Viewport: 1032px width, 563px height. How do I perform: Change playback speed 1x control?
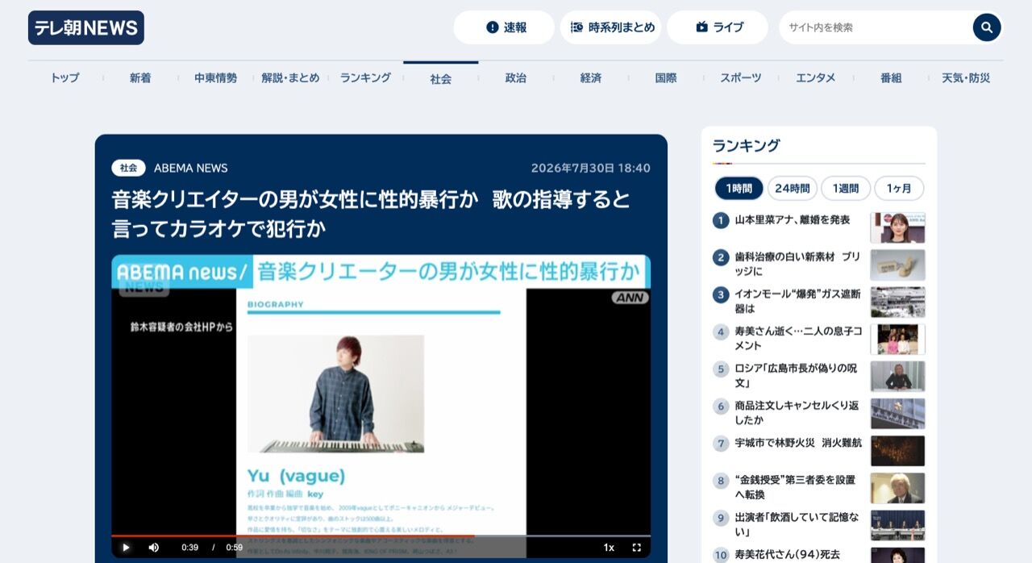pyautogui.click(x=609, y=548)
